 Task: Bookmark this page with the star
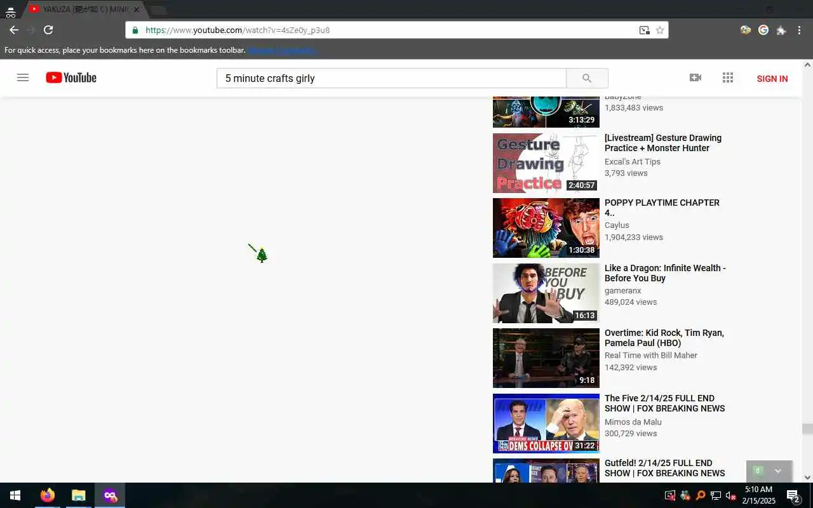(x=660, y=30)
